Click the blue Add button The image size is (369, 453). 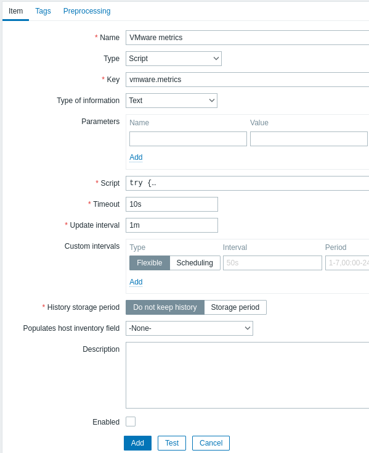click(x=137, y=443)
